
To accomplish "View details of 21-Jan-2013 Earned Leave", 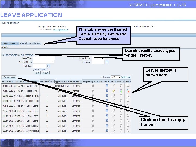I will click(x=107, y=111).
